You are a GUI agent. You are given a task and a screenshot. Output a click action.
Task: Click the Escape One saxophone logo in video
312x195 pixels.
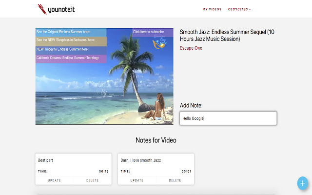159,42
